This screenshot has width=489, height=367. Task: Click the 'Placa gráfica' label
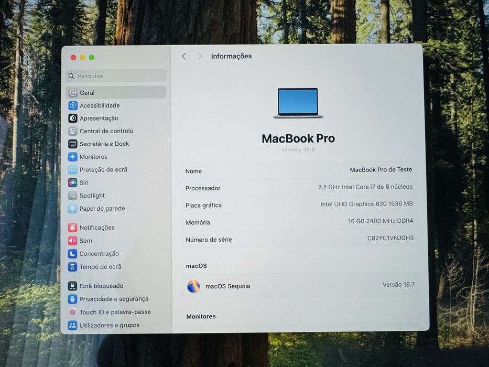pyautogui.click(x=203, y=206)
